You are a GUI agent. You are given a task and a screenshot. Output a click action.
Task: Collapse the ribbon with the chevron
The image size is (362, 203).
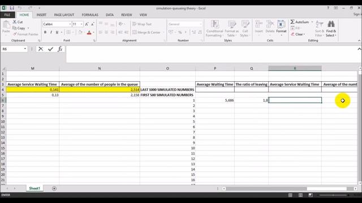[359, 41]
